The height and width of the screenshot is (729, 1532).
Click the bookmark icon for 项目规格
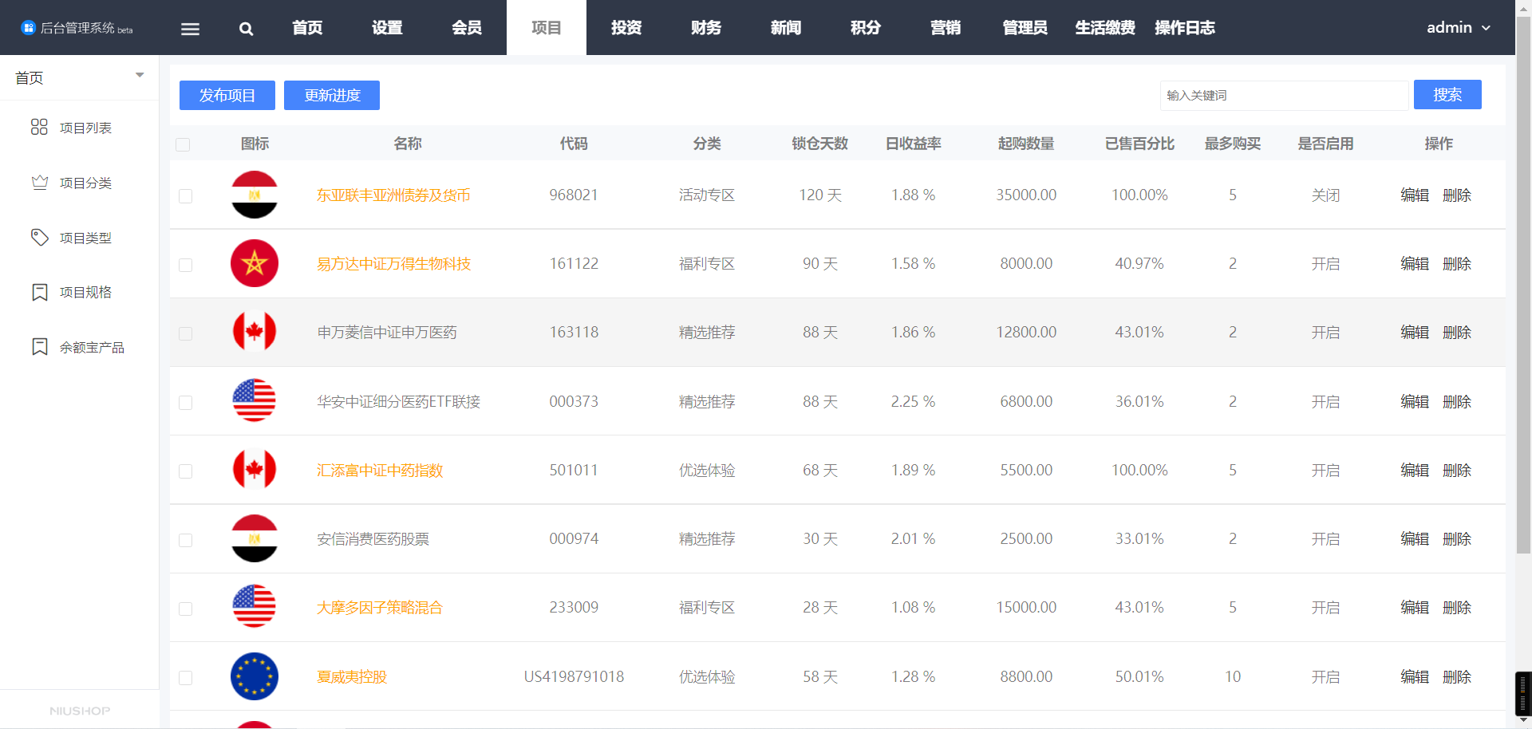click(x=39, y=292)
